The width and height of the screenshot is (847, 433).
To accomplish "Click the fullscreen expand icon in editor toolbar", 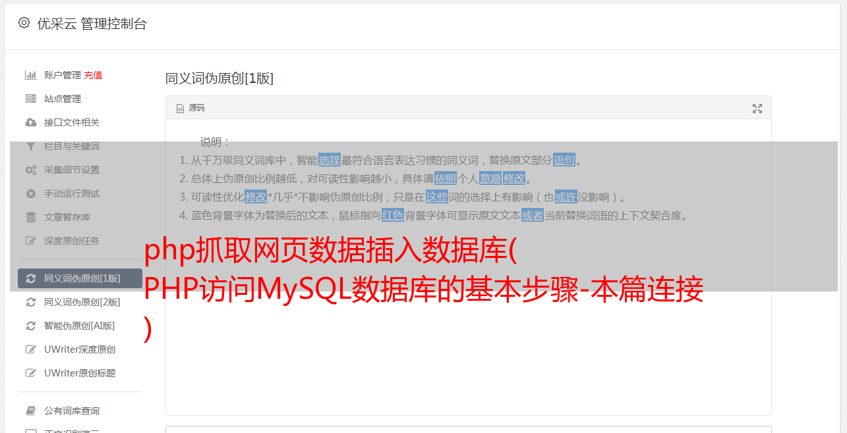I will point(757,109).
